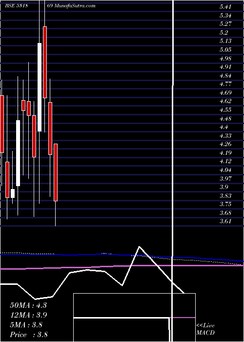Click the 4.33 price axis label
244x342 pixels.
pyautogui.click(x=225, y=136)
